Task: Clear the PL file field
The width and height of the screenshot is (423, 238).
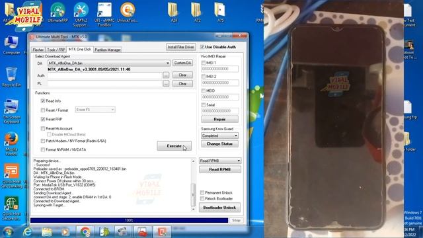Action: click(x=182, y=84)
